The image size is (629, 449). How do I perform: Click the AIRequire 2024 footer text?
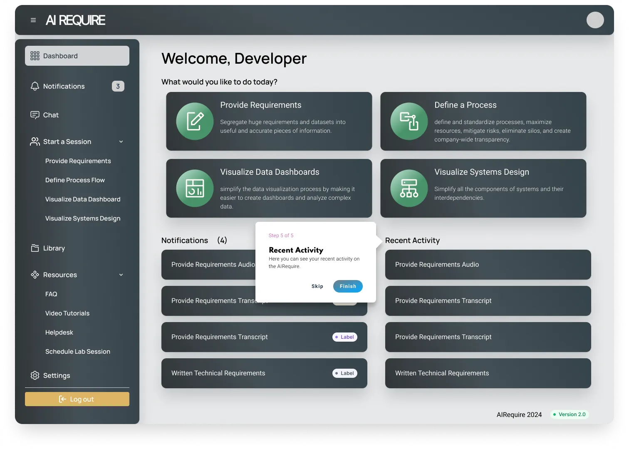(x=519, y=415)
